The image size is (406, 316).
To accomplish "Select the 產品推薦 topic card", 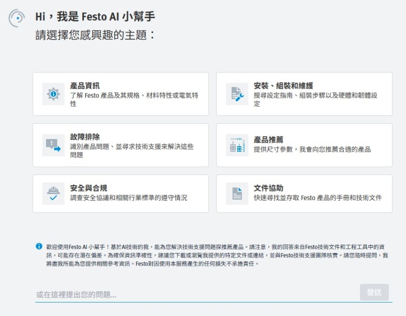I will click(x=303, y=144).
